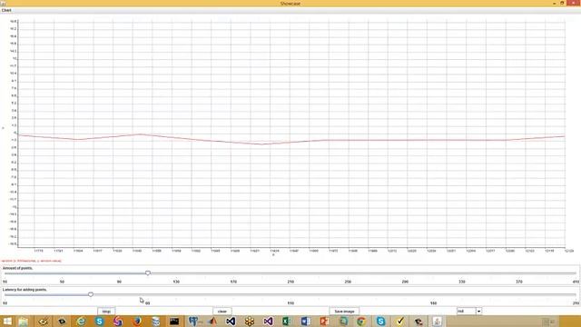The height and width of the screenshot is (327, 581).
Task: Open File Explorer from the taskbar
Action: (x=24, y=322)
